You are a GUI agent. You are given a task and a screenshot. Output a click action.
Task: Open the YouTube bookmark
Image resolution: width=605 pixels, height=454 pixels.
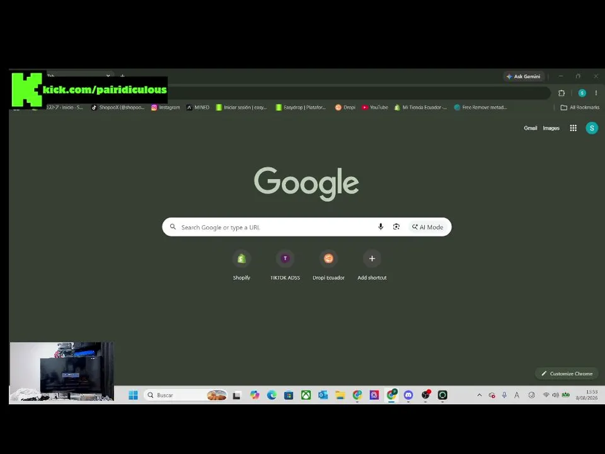coord(375,107)
